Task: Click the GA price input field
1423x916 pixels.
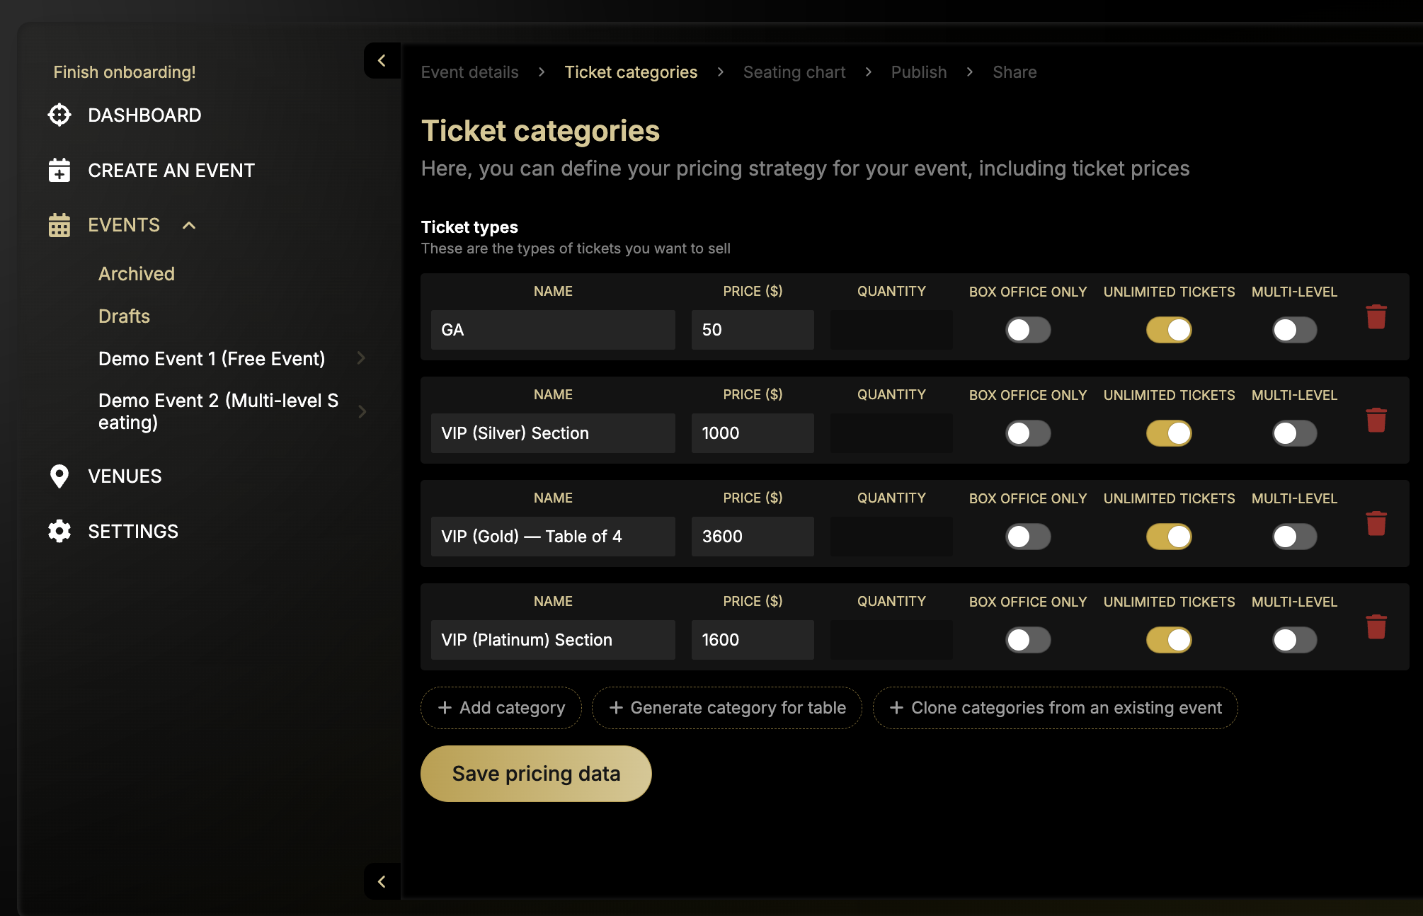Action: coord(752,330)
